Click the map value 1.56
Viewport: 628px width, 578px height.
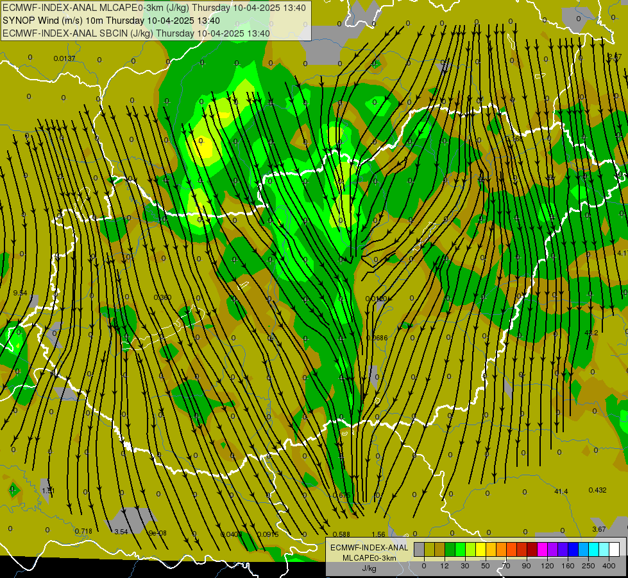[378, 534]
